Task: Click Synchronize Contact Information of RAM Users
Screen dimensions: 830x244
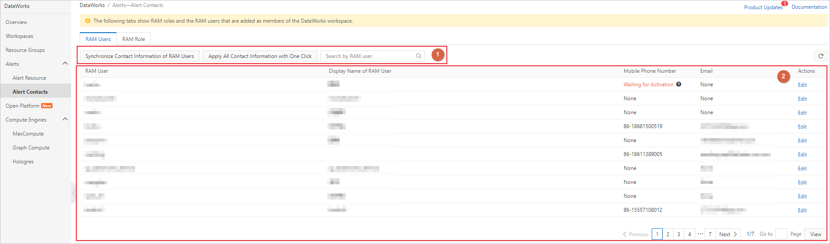Action: (139, 56)
